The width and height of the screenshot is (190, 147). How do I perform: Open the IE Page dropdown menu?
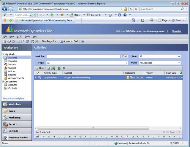164,20
